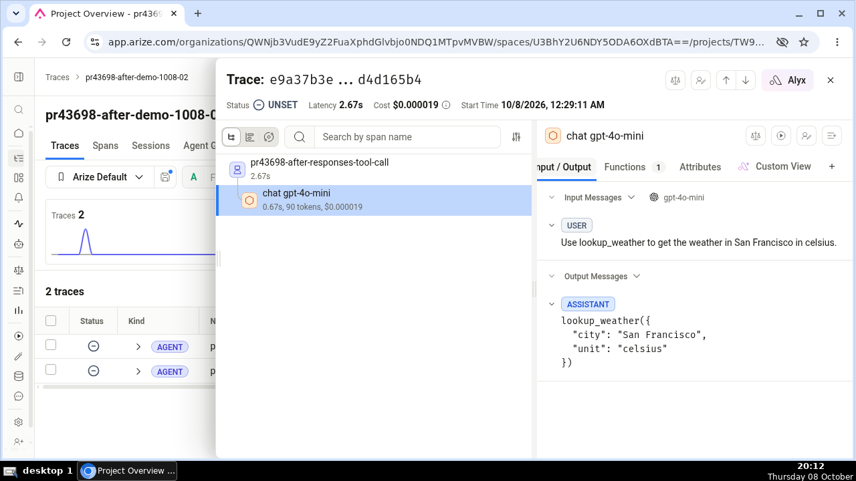Screen dimensions: 856x481
Task: Close the trace detail panel
Action: (x=831, y=80)
